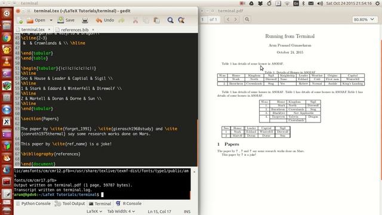Screen dimensions: 382x215
Task: Open the Python Console bottom tab
Action: tap(33, 204)
